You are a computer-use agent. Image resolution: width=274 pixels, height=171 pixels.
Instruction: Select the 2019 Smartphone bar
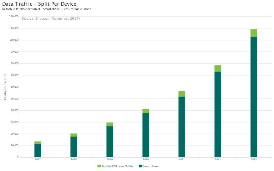click(110, 142)
